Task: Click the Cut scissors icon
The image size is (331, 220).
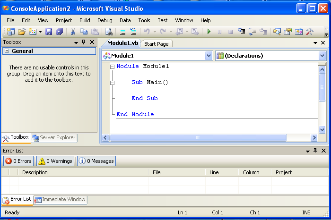Action: click(73, 32)
